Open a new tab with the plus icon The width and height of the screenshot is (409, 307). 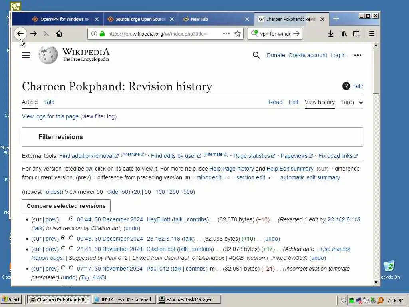[336, 19]
